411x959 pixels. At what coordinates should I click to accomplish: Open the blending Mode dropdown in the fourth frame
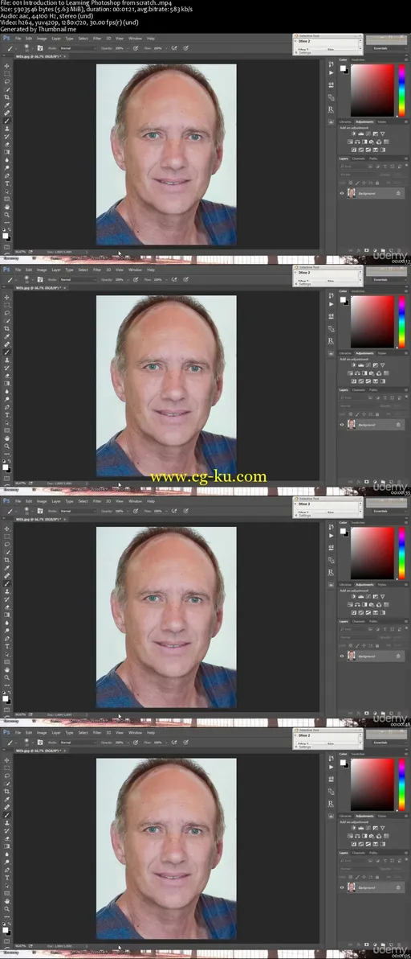(x=78, y=742)
